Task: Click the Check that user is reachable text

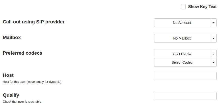Action: 22,102
